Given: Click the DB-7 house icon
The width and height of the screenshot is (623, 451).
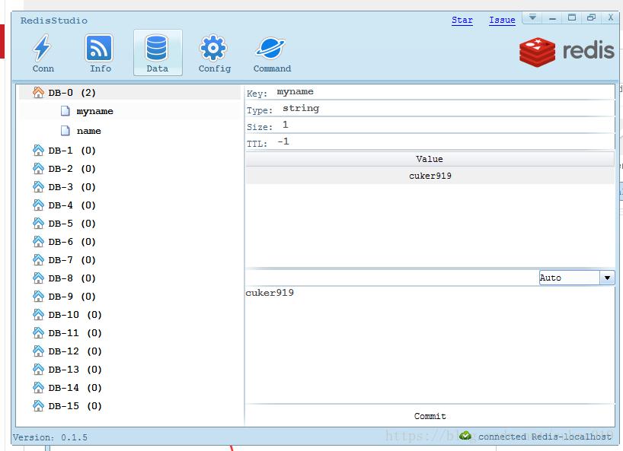Looking at the screenshot, I should (39, 260).
